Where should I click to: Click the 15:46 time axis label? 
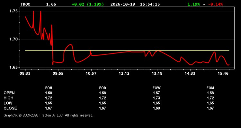(223, 74)
